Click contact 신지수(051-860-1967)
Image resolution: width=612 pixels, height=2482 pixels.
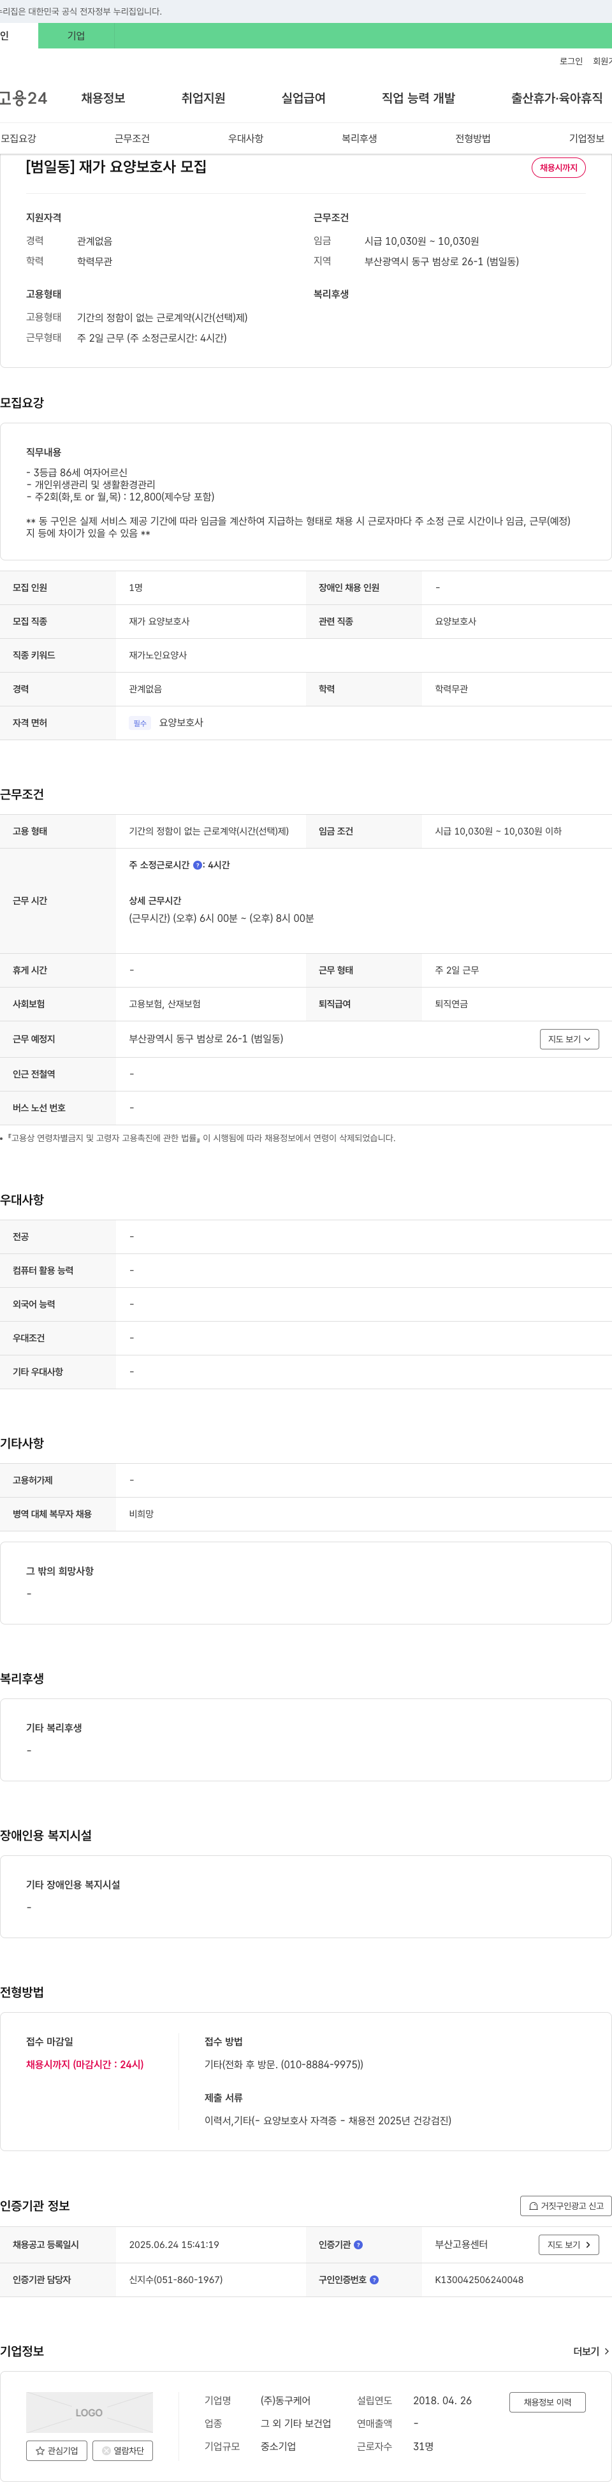[175, 2280]
